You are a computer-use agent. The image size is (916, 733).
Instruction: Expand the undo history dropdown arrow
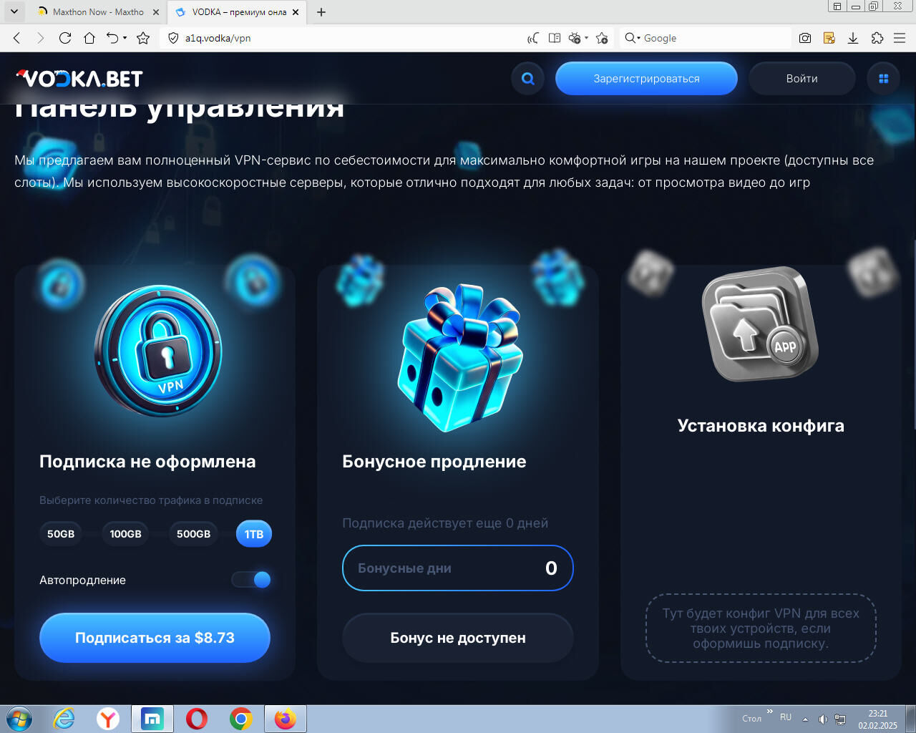(x=125, y=38)
